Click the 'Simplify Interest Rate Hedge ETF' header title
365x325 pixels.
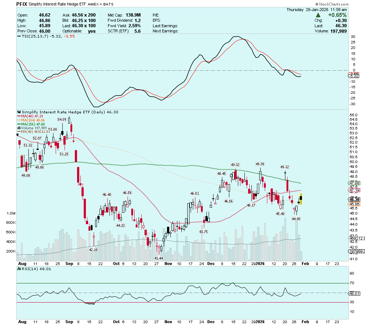57,4
